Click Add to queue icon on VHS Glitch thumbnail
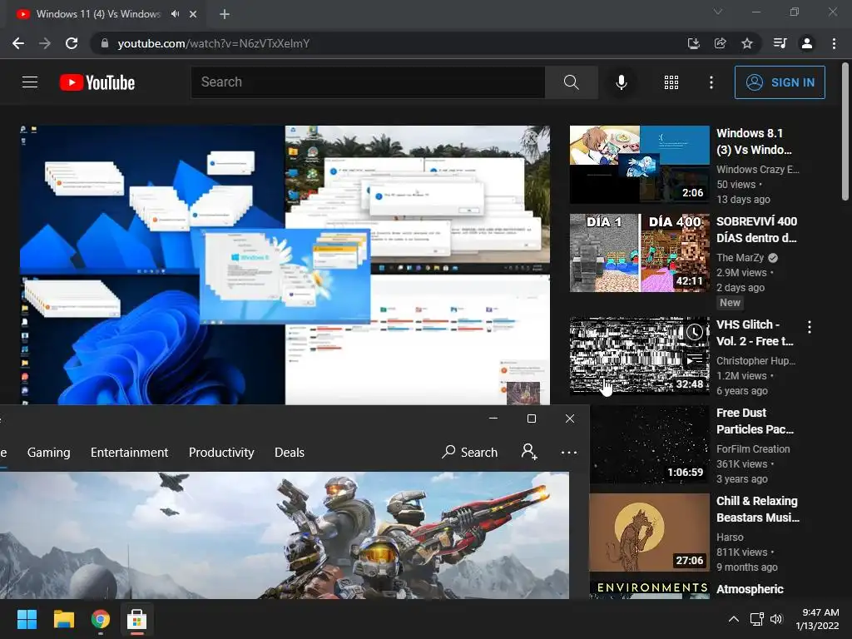 (695, 359)
